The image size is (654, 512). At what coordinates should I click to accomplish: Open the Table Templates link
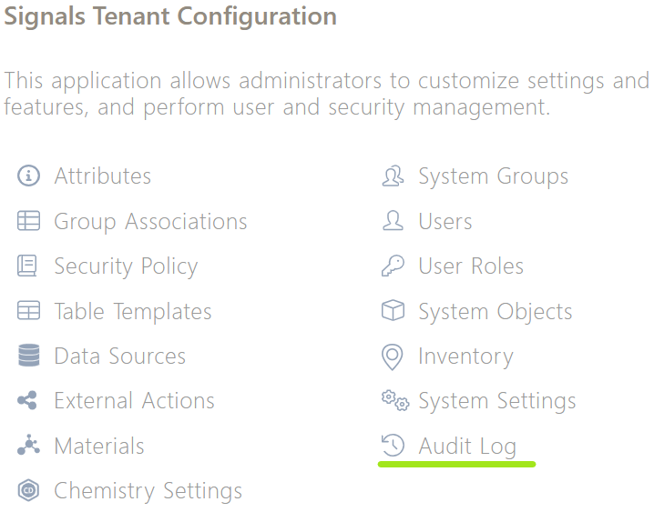click(133, 311)
